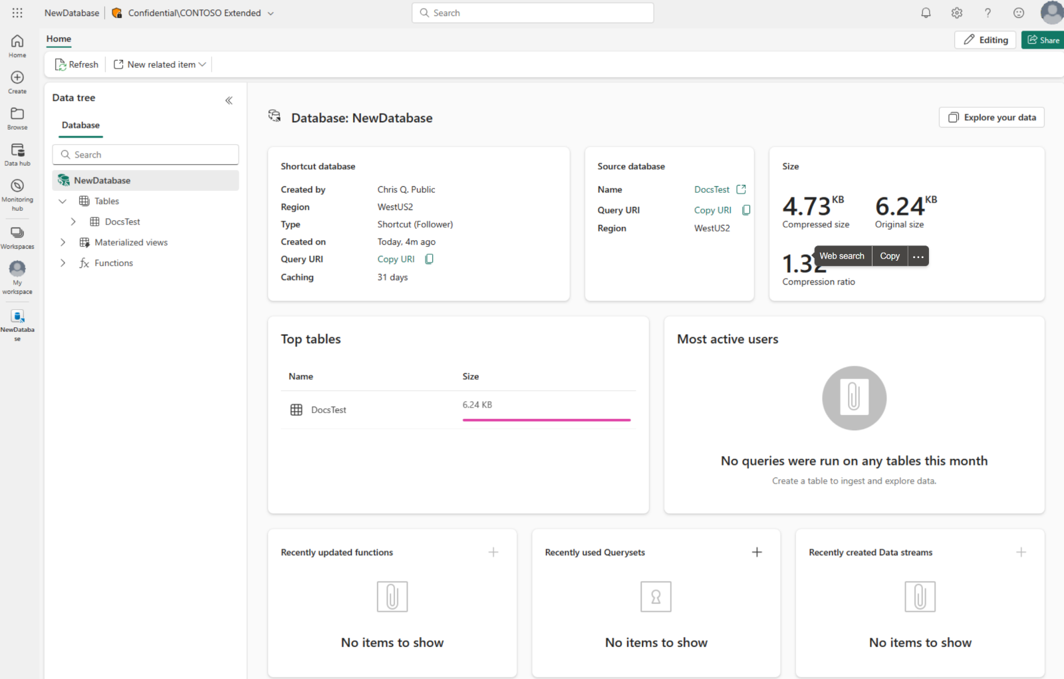Image resolution: width=1064 pixels, height=679 pixels.
Task: Click Confidential\CONTOSO Extended label text
Action: coord(194,13)
